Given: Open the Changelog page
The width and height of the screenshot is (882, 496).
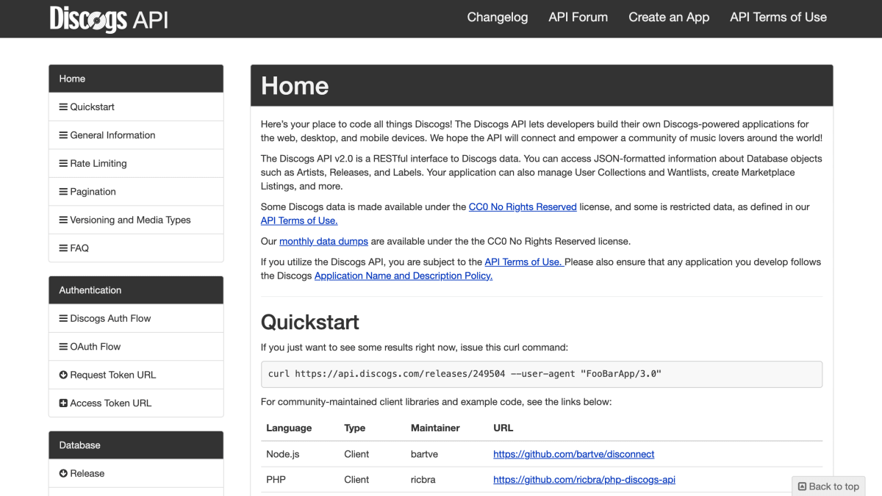Looking at the screenshot, I should [498, 18].
